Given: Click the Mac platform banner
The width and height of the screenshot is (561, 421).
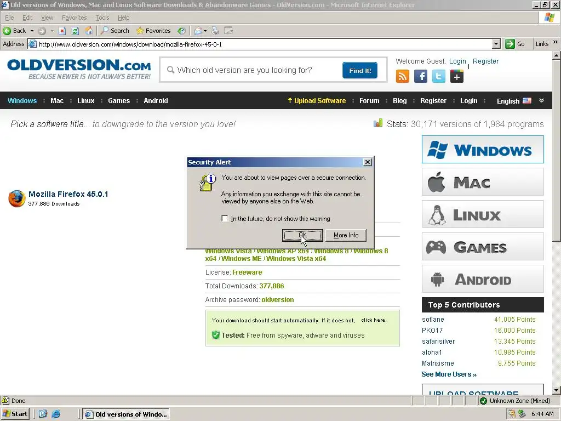Looking at the screenshot, I should pos(483,182).
